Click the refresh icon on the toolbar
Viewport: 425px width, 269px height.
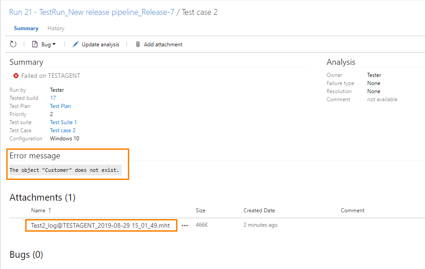(x=13, y=44)
